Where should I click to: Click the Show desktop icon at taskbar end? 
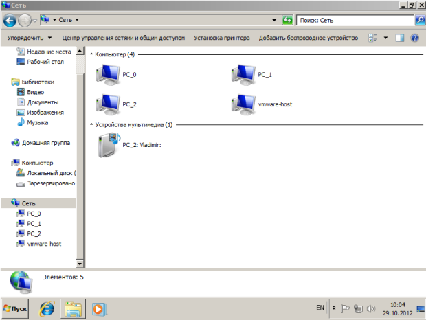[421, 309]
